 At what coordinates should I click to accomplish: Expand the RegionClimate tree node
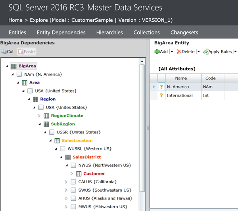pos(39,116)
